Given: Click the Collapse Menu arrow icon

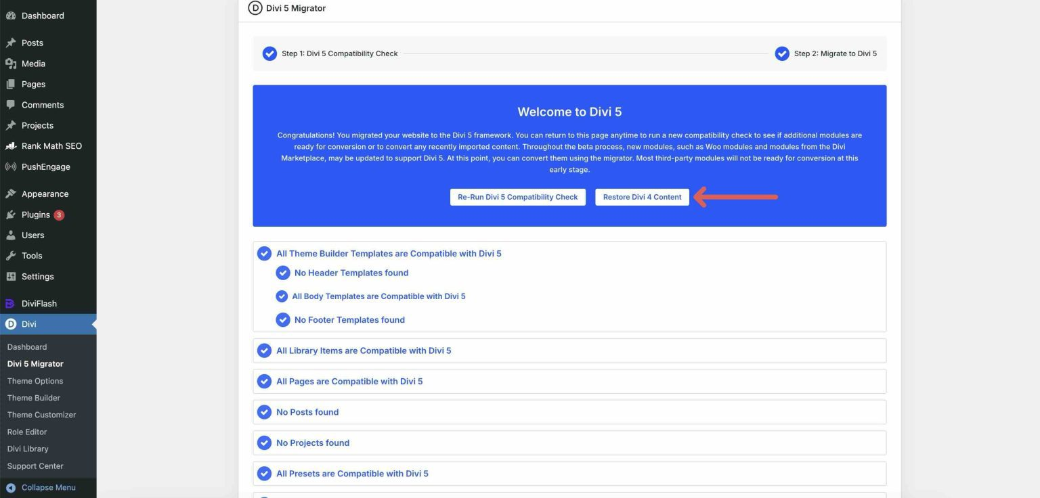Looking at the screenshot, I should click(x=11, y=487).
